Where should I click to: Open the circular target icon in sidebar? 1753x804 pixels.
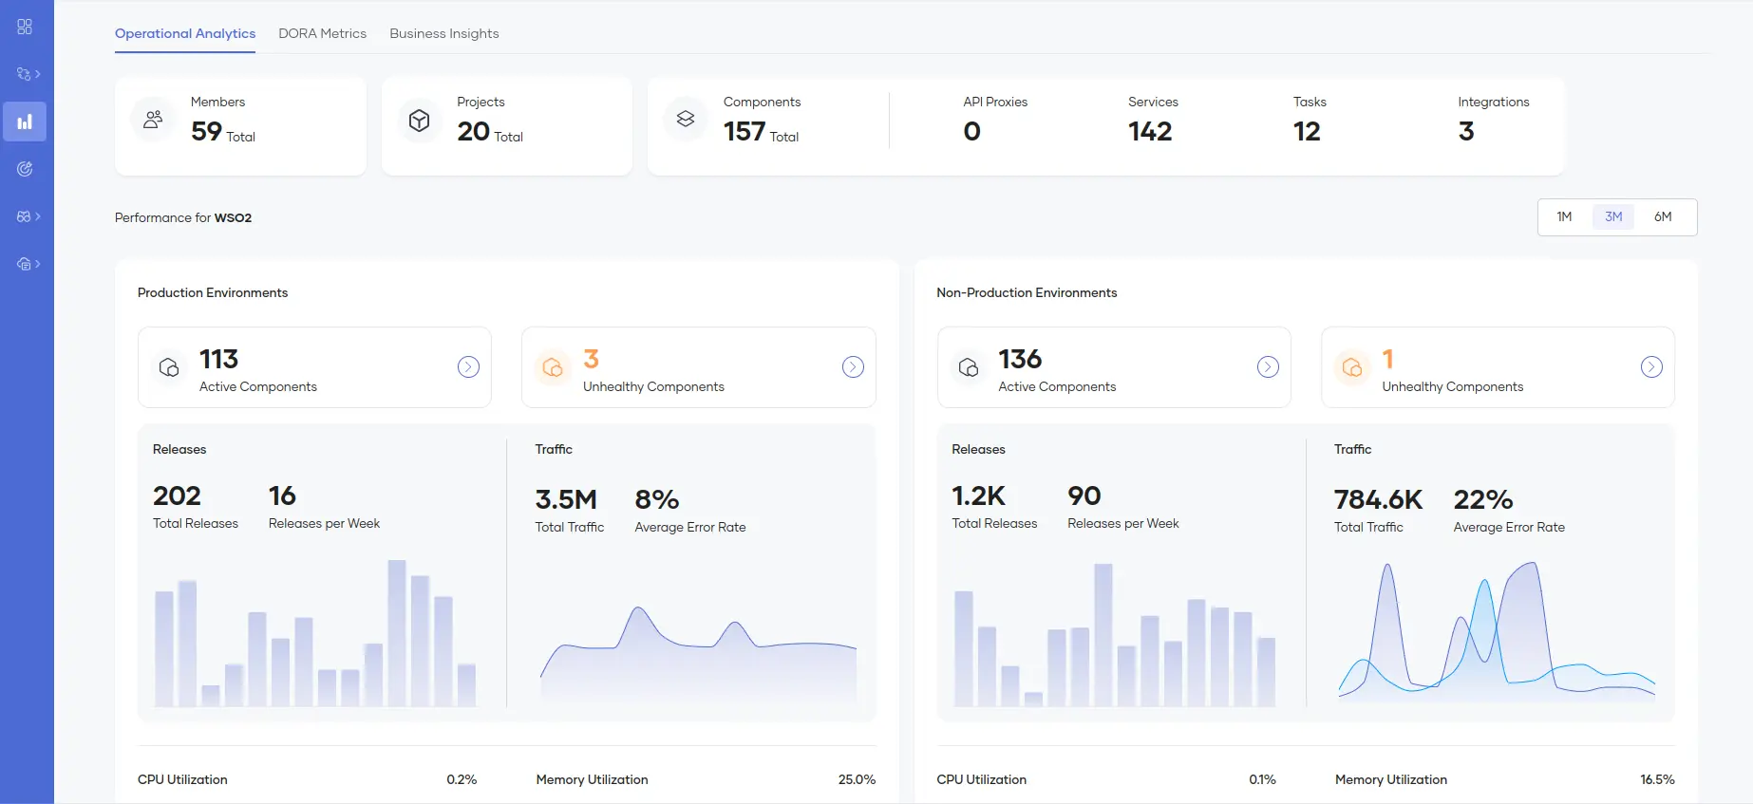25,169
